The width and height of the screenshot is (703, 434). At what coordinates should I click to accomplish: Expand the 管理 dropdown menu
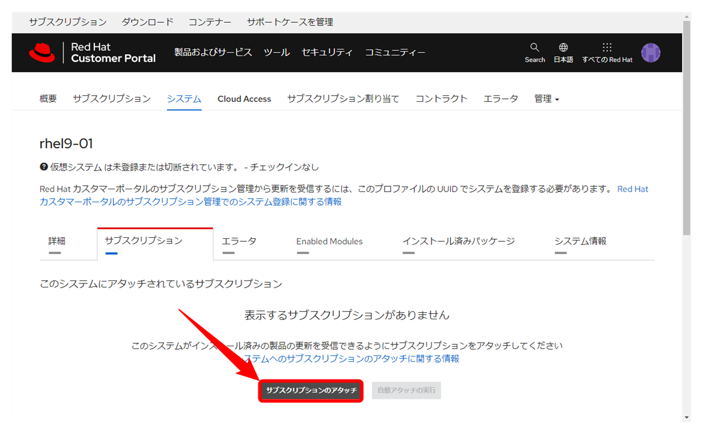click(x=547, y=99)
